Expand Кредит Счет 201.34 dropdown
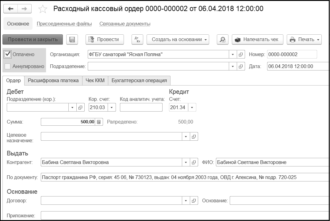The image size is (330, 221). pos(192,108)
